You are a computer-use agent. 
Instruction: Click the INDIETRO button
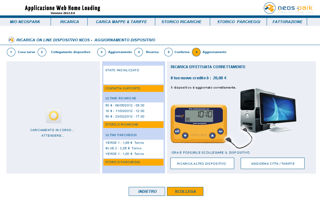point(147,191)
